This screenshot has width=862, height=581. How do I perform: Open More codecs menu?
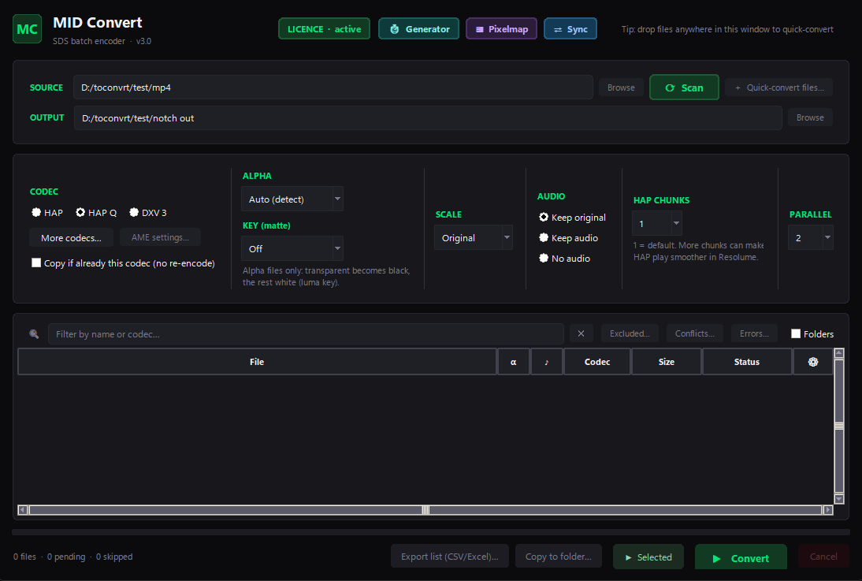click(x=72, y=238)
